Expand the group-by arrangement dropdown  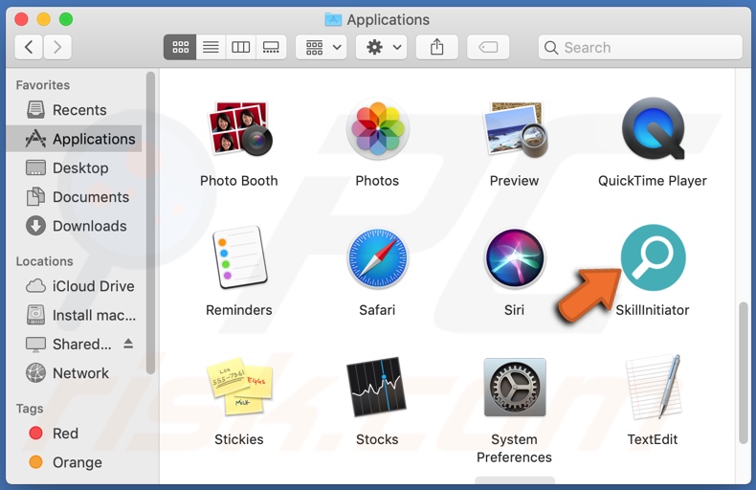pyautogui.click(x=322, y=47)
